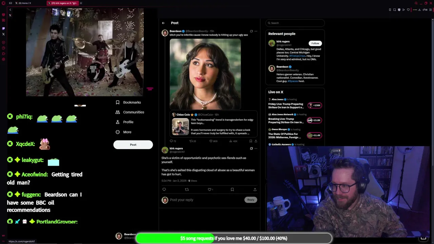Like Beardson's post with 805 likes
The image size is (434, 244).
pyautogui.click(x=211, y=141)
